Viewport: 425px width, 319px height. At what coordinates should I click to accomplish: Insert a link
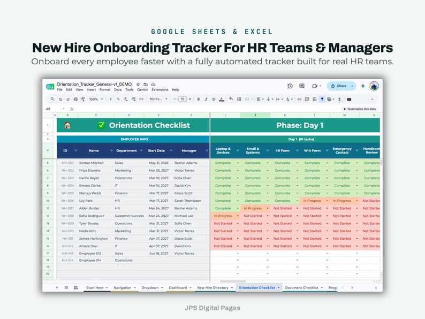coord(299,99)
